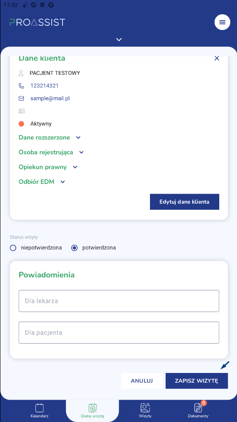Select the niepotwierdzona radio button
This screenshot has width=237, height=422.
click(13, 248)
